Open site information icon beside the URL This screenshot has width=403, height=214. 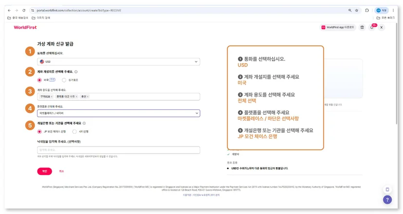pyautogui.click(x=33, y=11)
